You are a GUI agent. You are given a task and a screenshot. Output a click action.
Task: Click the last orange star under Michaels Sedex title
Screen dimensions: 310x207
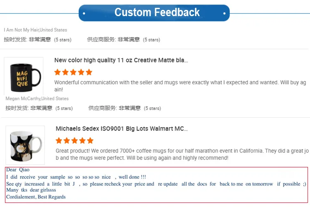pyautogui.click(x=90, y=140)
